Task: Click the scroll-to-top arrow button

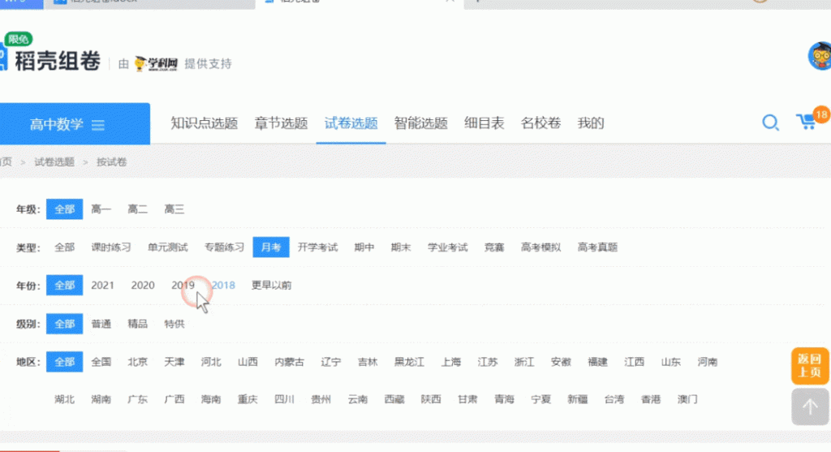Action: (810, 407)
